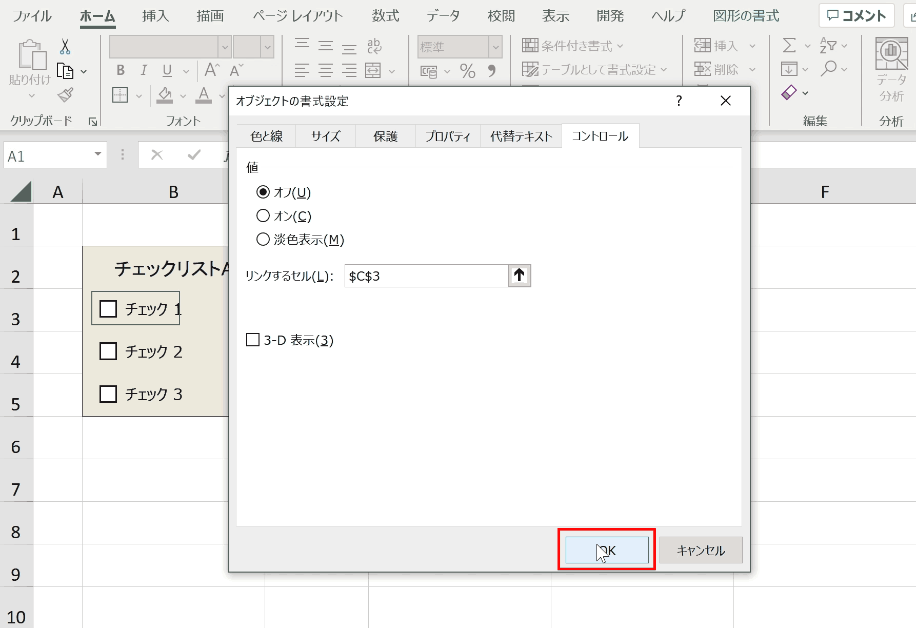This screenshot has width=916, height=628.
Task: Click the Align Left icon
Action: pos(302,70)
